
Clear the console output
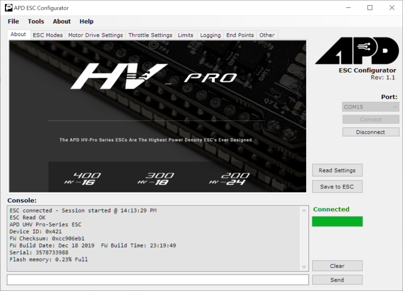(x=337, y=266)
